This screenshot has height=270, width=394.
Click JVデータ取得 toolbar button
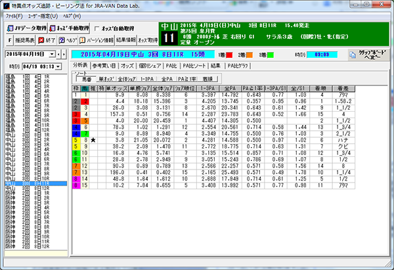(x=27, y=28)
